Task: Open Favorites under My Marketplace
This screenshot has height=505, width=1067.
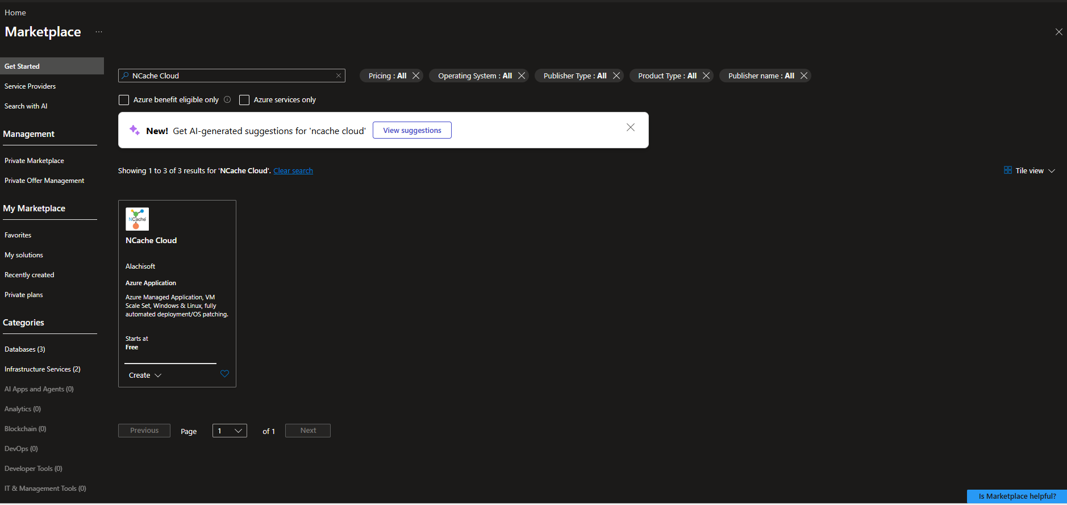Action: point(18,235)
